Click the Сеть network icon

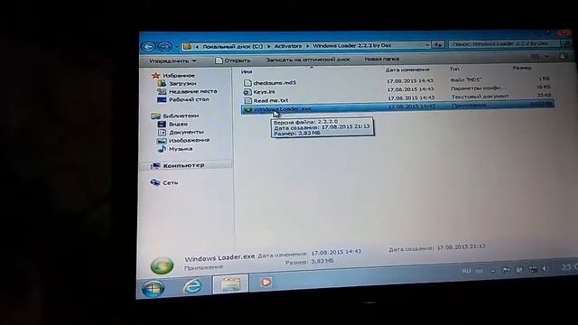(155, 182)
